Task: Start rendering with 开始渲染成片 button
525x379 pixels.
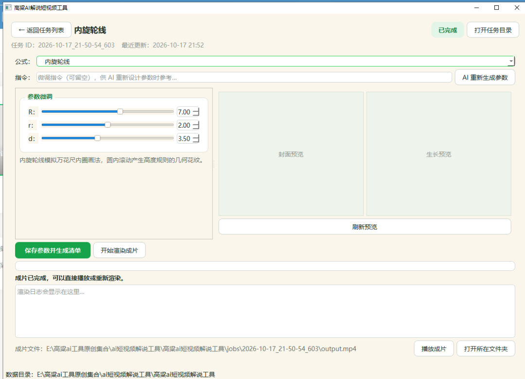Action: [119, 250]
